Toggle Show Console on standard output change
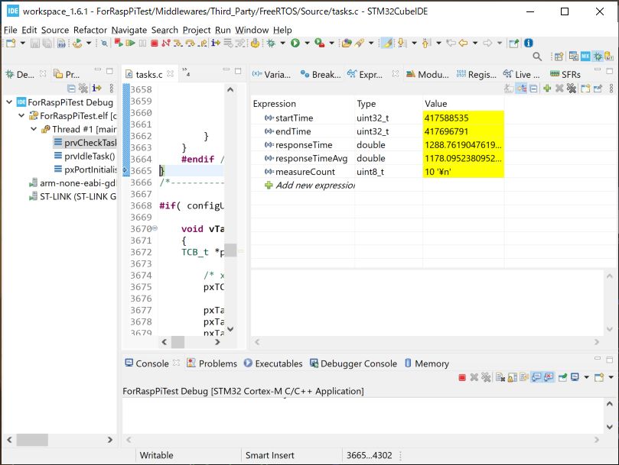Viewport: 619px width, 465px height. click(x=536, y=377)
